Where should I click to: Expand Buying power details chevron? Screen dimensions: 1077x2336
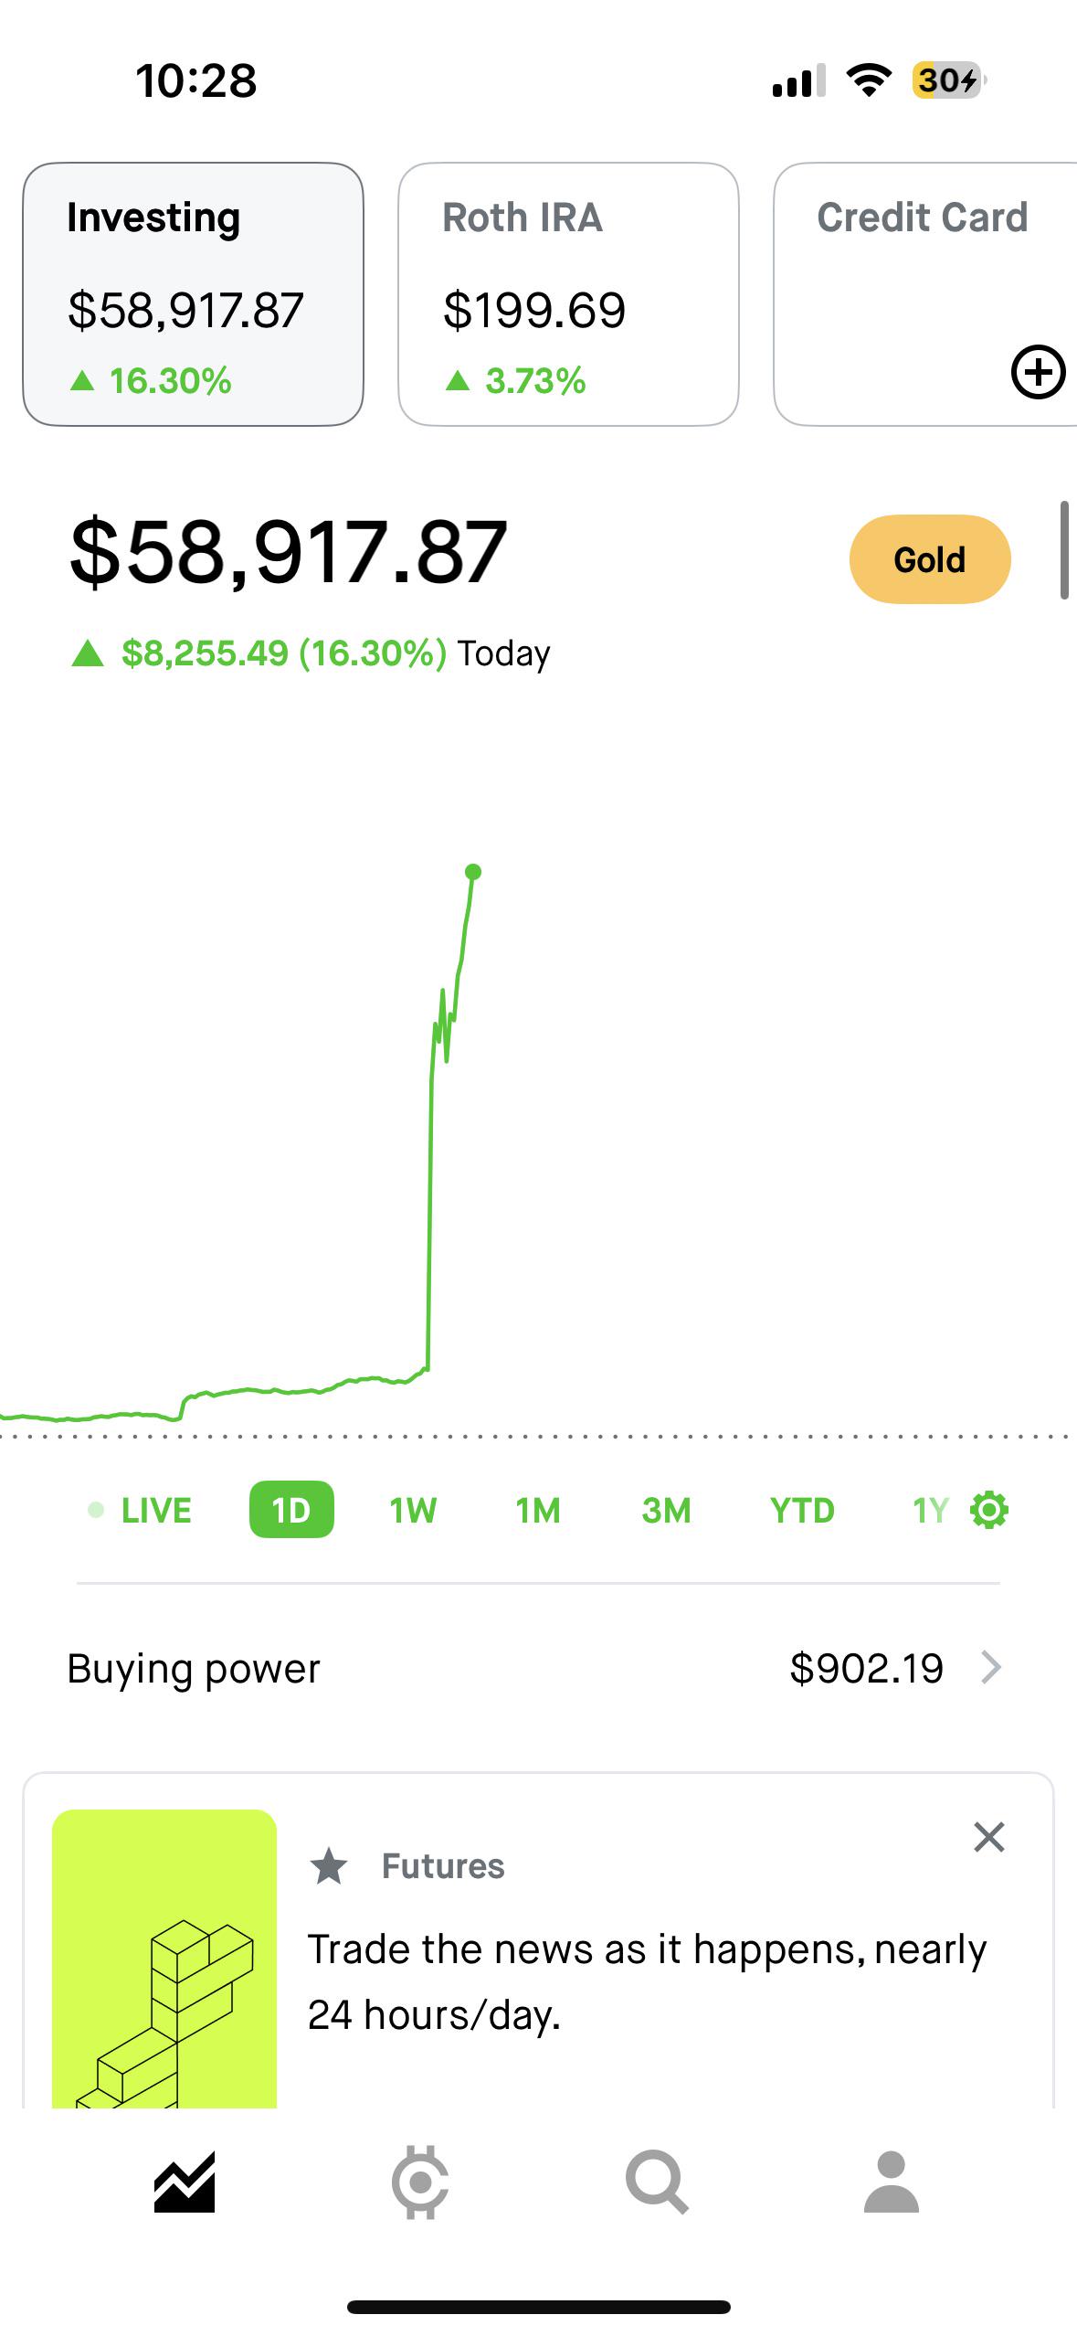click(990, 1668)
